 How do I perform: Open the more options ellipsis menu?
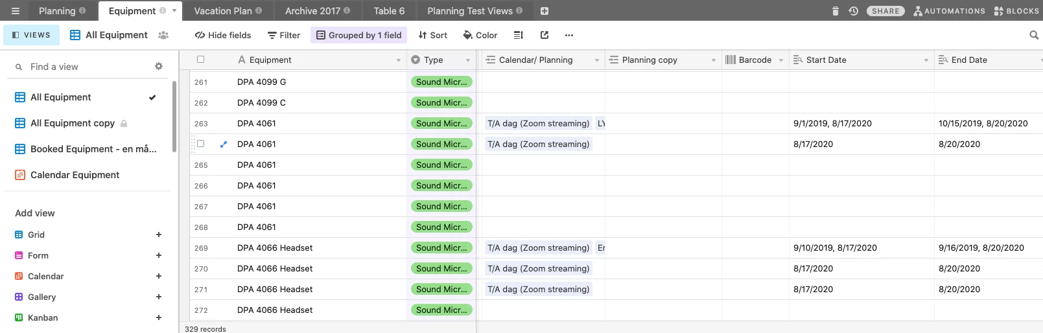(569, 35)
